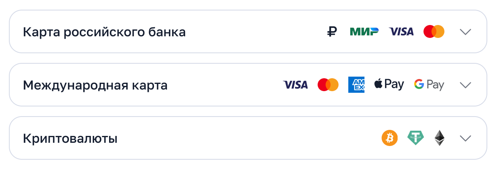The width and height of the screenshot is (497, 171).
Task: Click the Mastercard logo in Russian bank card row
Action: 434,31
